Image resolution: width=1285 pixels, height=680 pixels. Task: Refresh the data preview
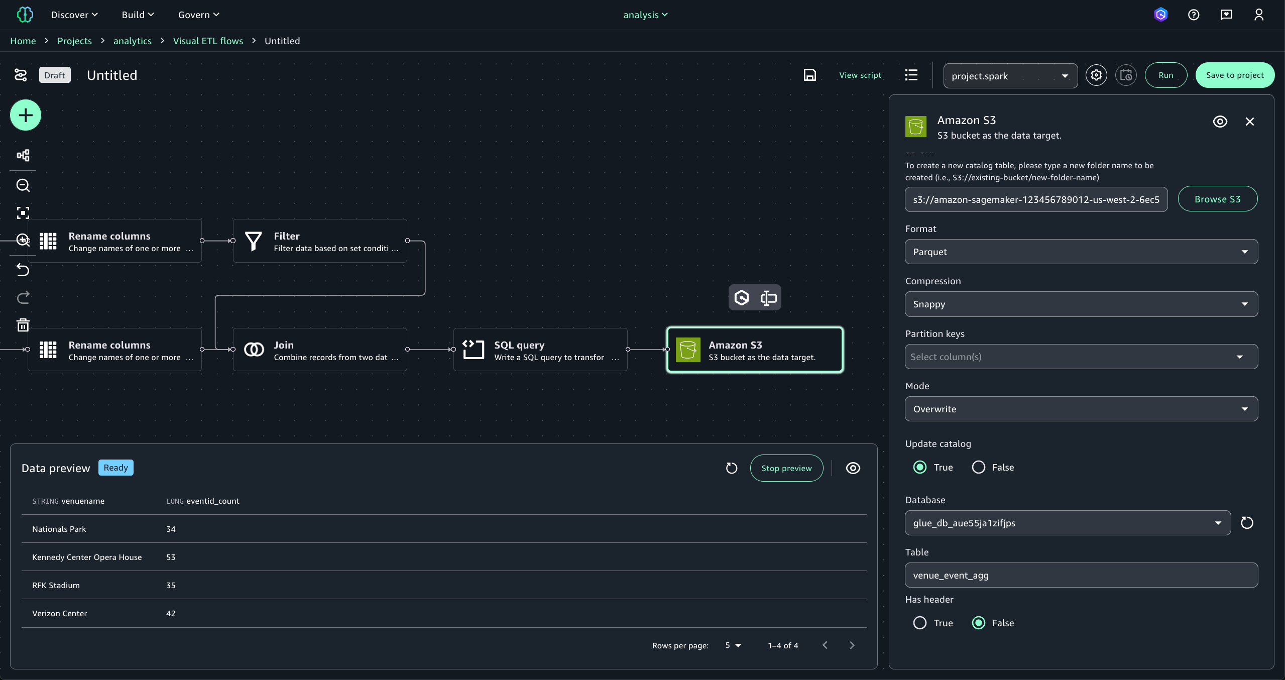(732, 468)
